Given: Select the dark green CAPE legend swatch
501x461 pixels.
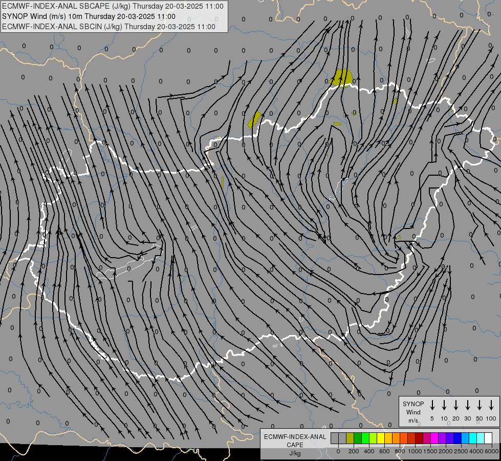Looking at the screenshot, I should click(x=358, y=438).
